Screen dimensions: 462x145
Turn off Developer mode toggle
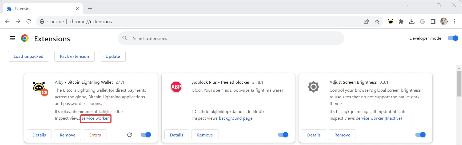pos(453,38)
